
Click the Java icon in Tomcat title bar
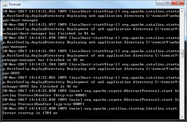point(5,4)
